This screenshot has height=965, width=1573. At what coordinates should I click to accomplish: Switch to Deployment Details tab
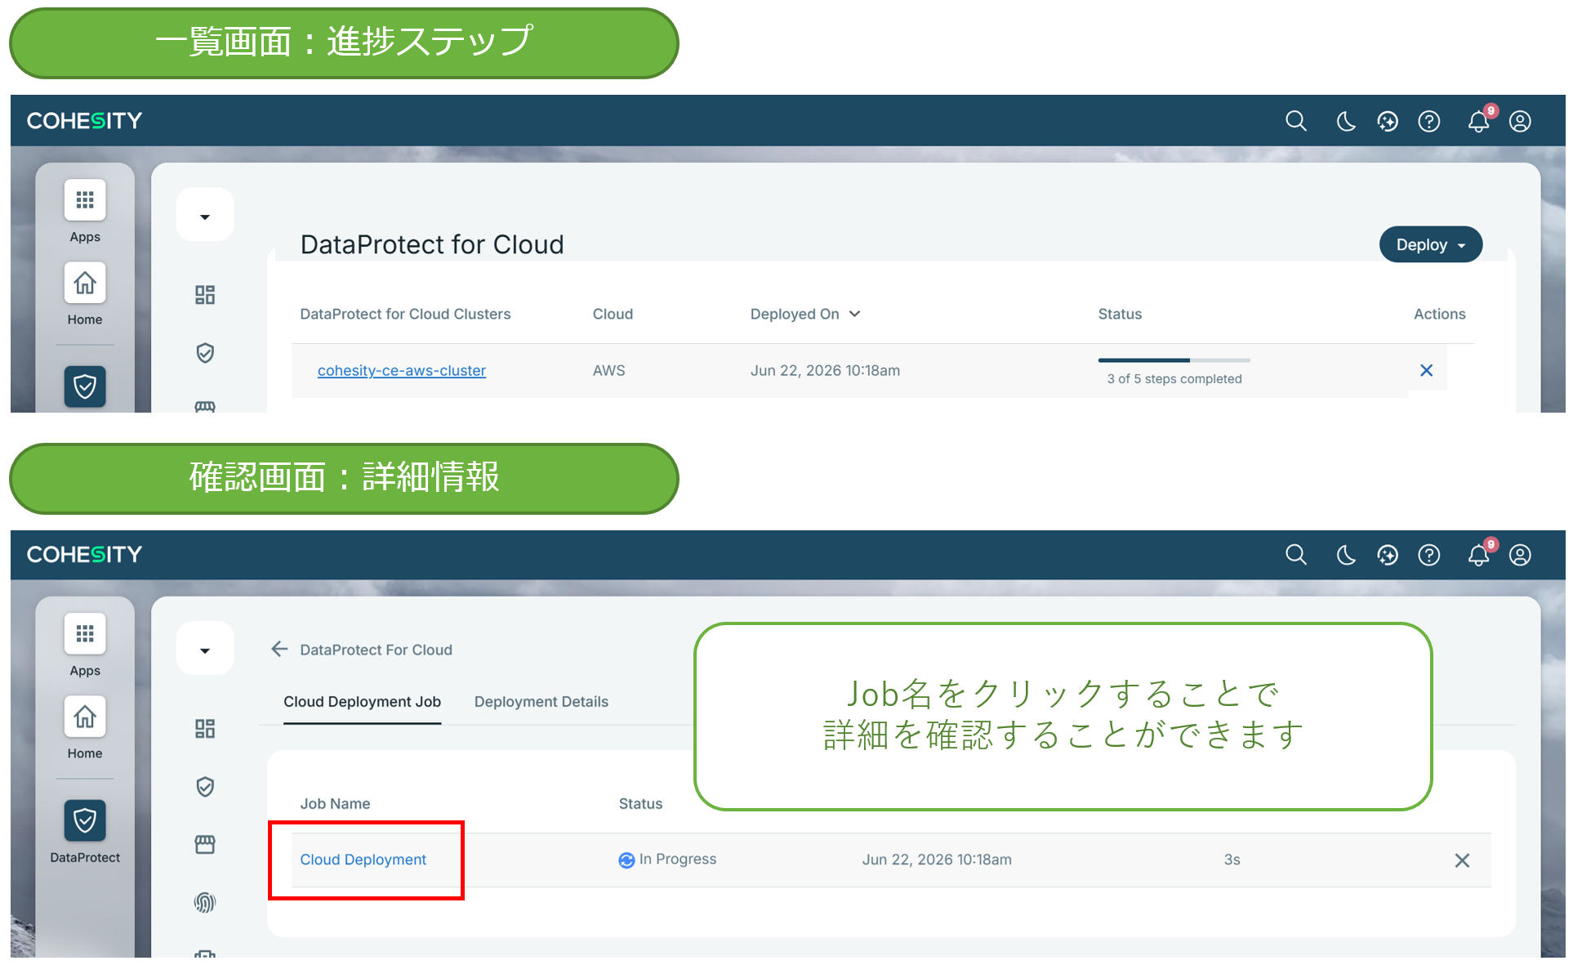541,701
